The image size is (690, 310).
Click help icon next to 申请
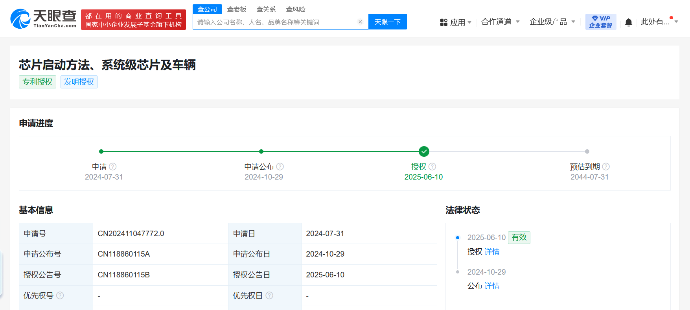pos(113,167)
